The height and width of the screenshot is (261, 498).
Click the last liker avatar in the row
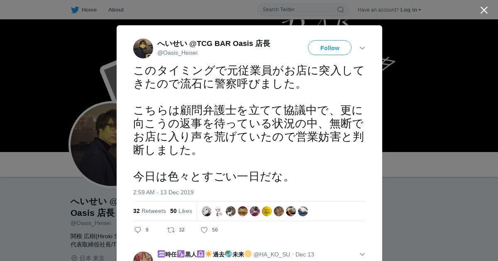coord(303,211)
